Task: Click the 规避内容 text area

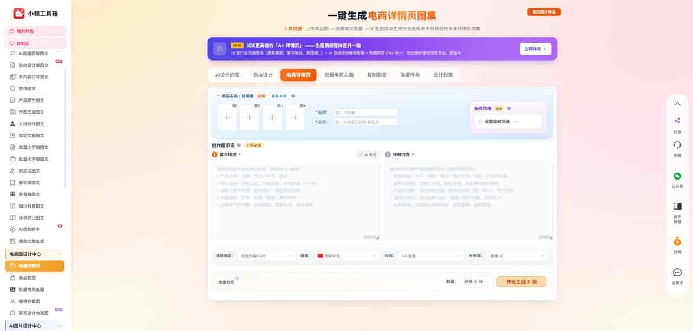Action: point(469,201)
